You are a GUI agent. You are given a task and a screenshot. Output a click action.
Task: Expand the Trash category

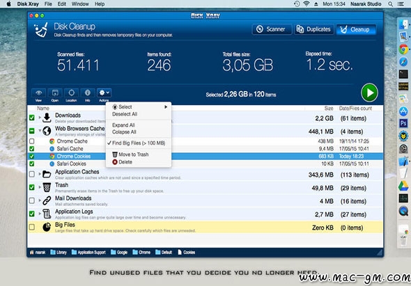[40, 187]
